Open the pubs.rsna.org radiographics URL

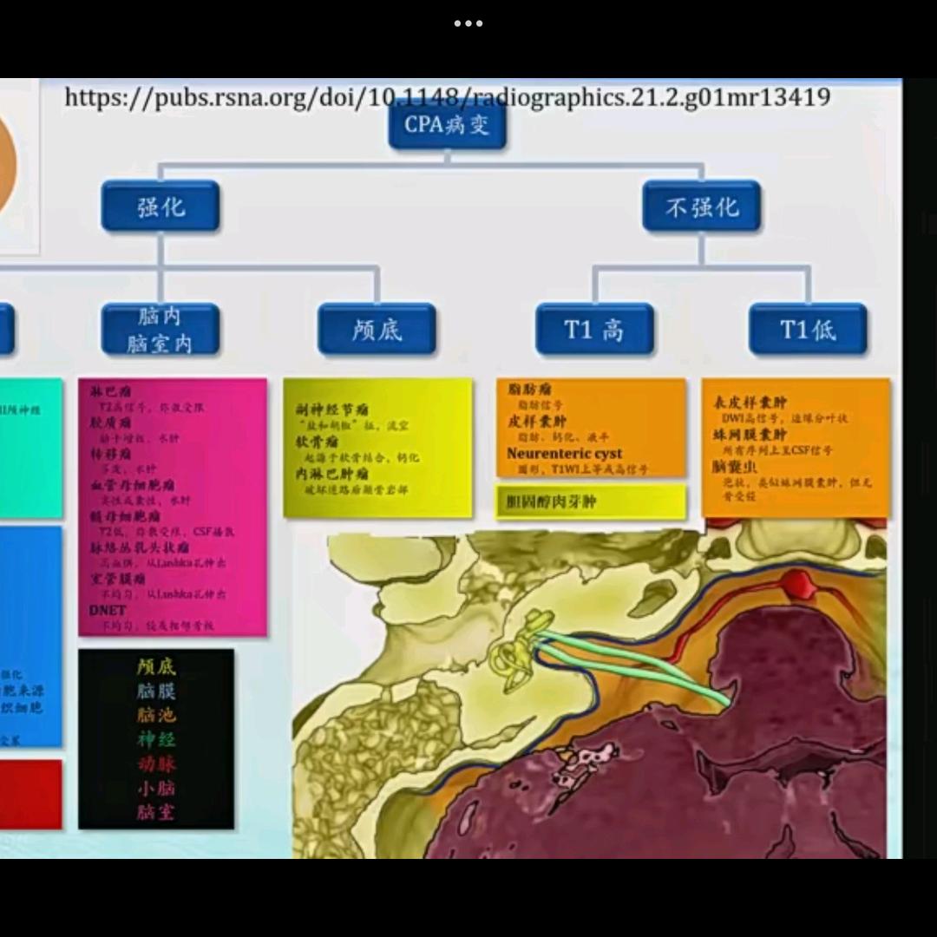(x=447, y=96)
